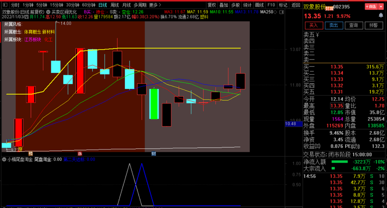Image resolution: width=387 pixels, height=208 pixels.
Task: Toggle the 复权 price adjustment option
Action: (212, 5)
